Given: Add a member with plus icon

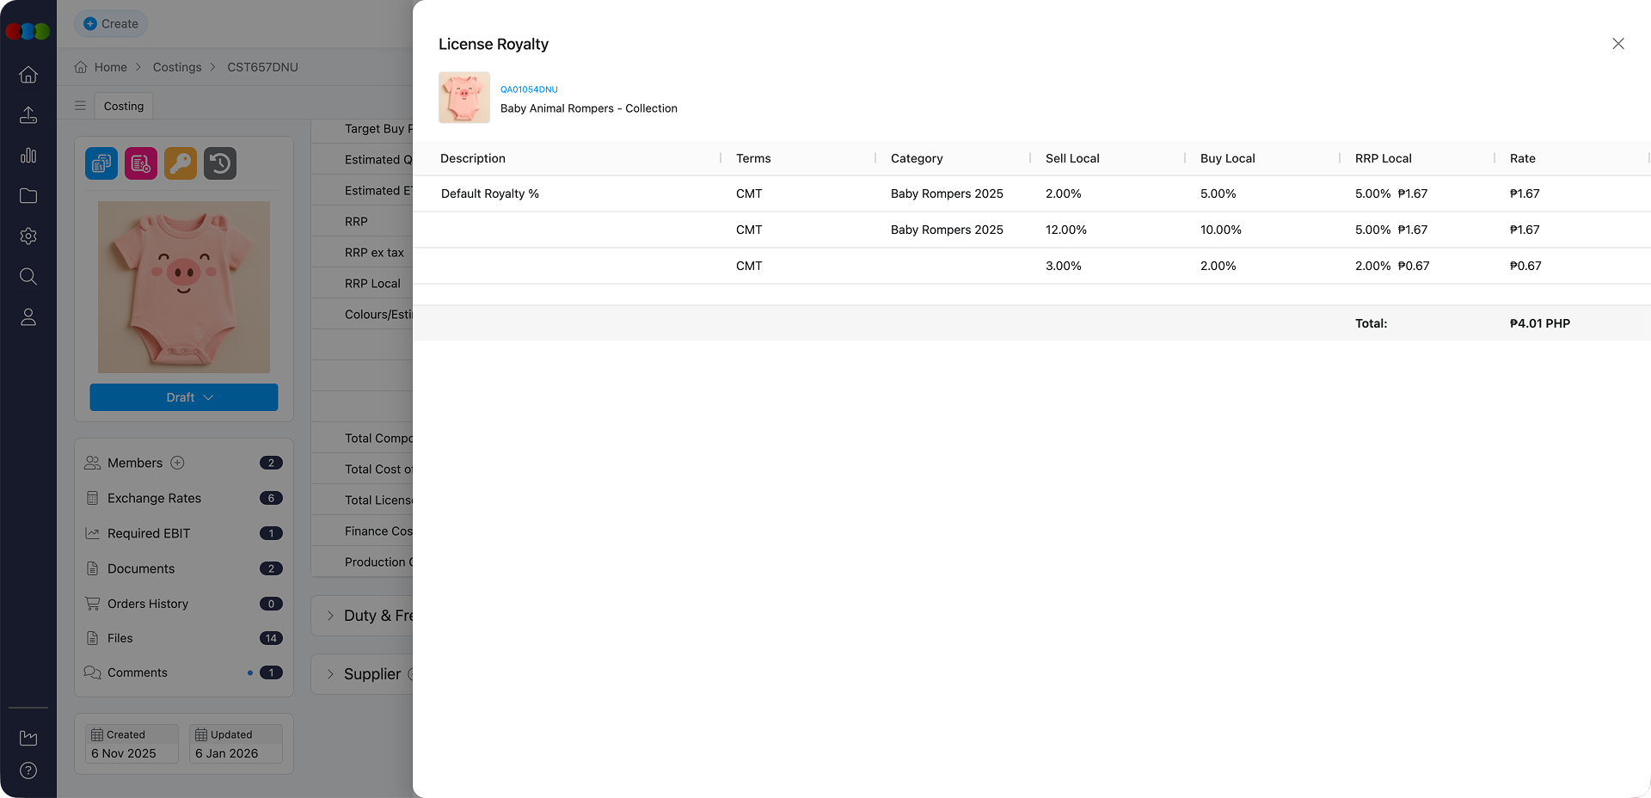Looking at the screenshot, I should (177, 463).
